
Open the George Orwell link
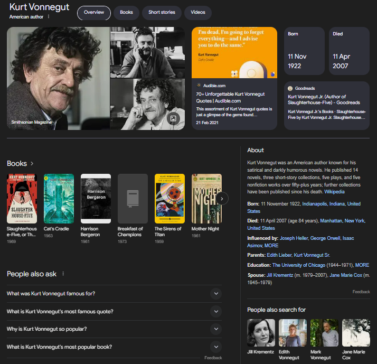pos(325,238)
